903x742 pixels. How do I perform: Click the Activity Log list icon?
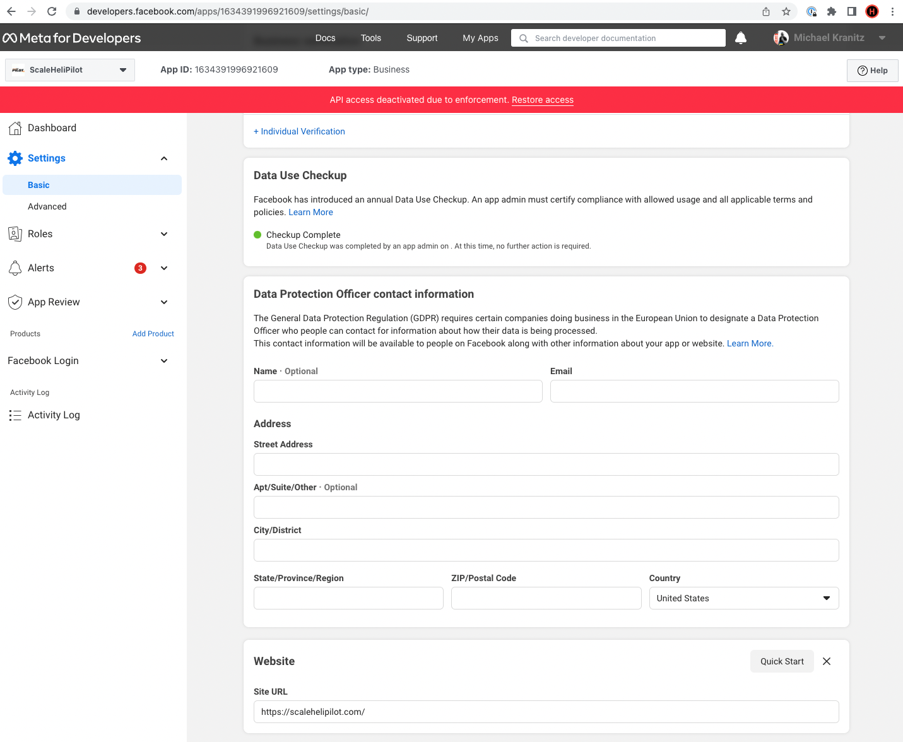15,415
